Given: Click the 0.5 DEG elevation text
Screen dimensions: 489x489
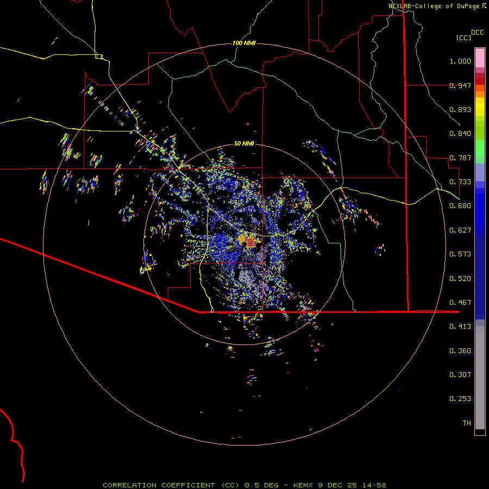Looking at the screenshot, I should (x=262, y=485).
